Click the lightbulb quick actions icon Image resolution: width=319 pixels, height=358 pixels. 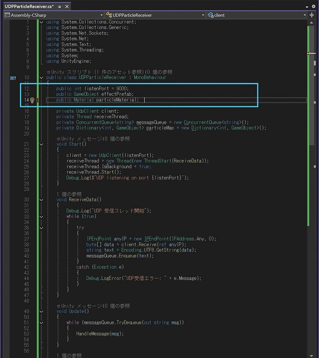pos(32,100)
